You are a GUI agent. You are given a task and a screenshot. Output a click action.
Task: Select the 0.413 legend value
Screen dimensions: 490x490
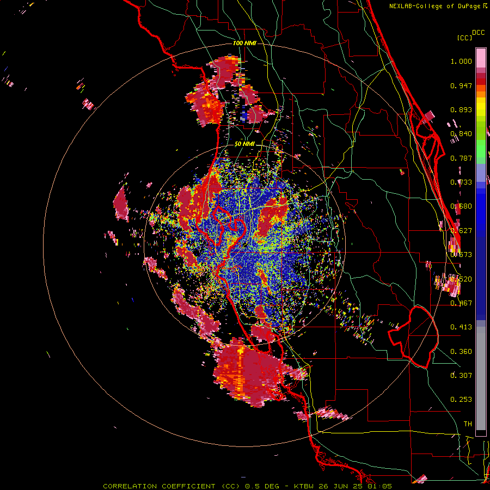461,327
